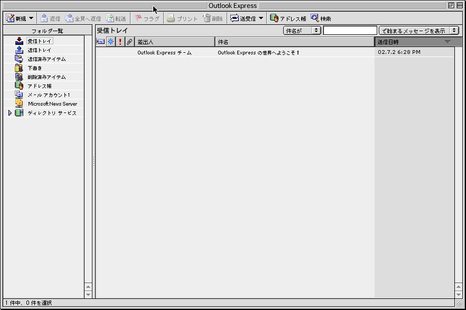Screen dimensions: 466x310
Task: Select the アドレス帳 icon in folder list
Action: pyautogui.click(x=19, y=86)
